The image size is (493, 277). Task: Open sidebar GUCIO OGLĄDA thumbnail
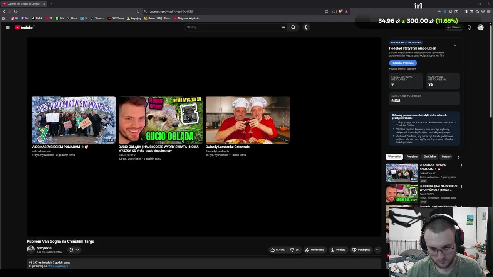coord(402,193)
